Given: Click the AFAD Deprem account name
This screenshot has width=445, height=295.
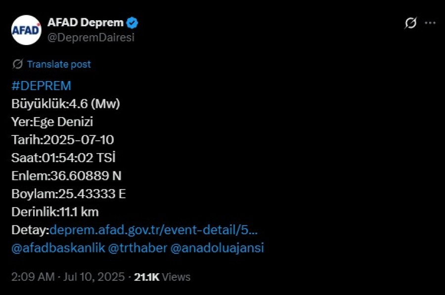Looking at the screenshot, I should click(x=86, y=22).
